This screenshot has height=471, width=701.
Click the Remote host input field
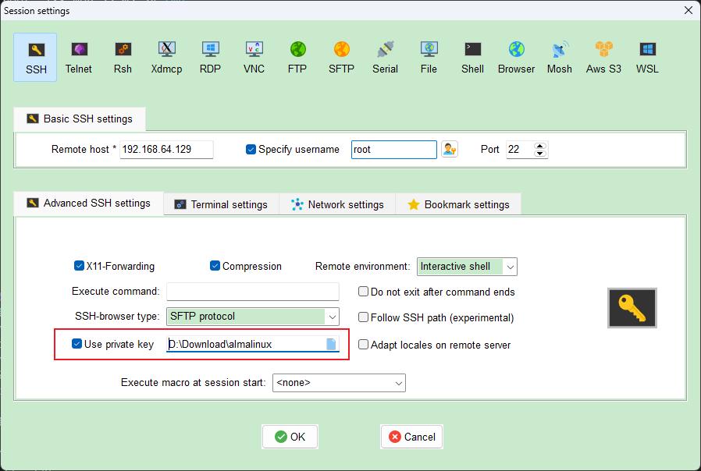coord(166,149)
